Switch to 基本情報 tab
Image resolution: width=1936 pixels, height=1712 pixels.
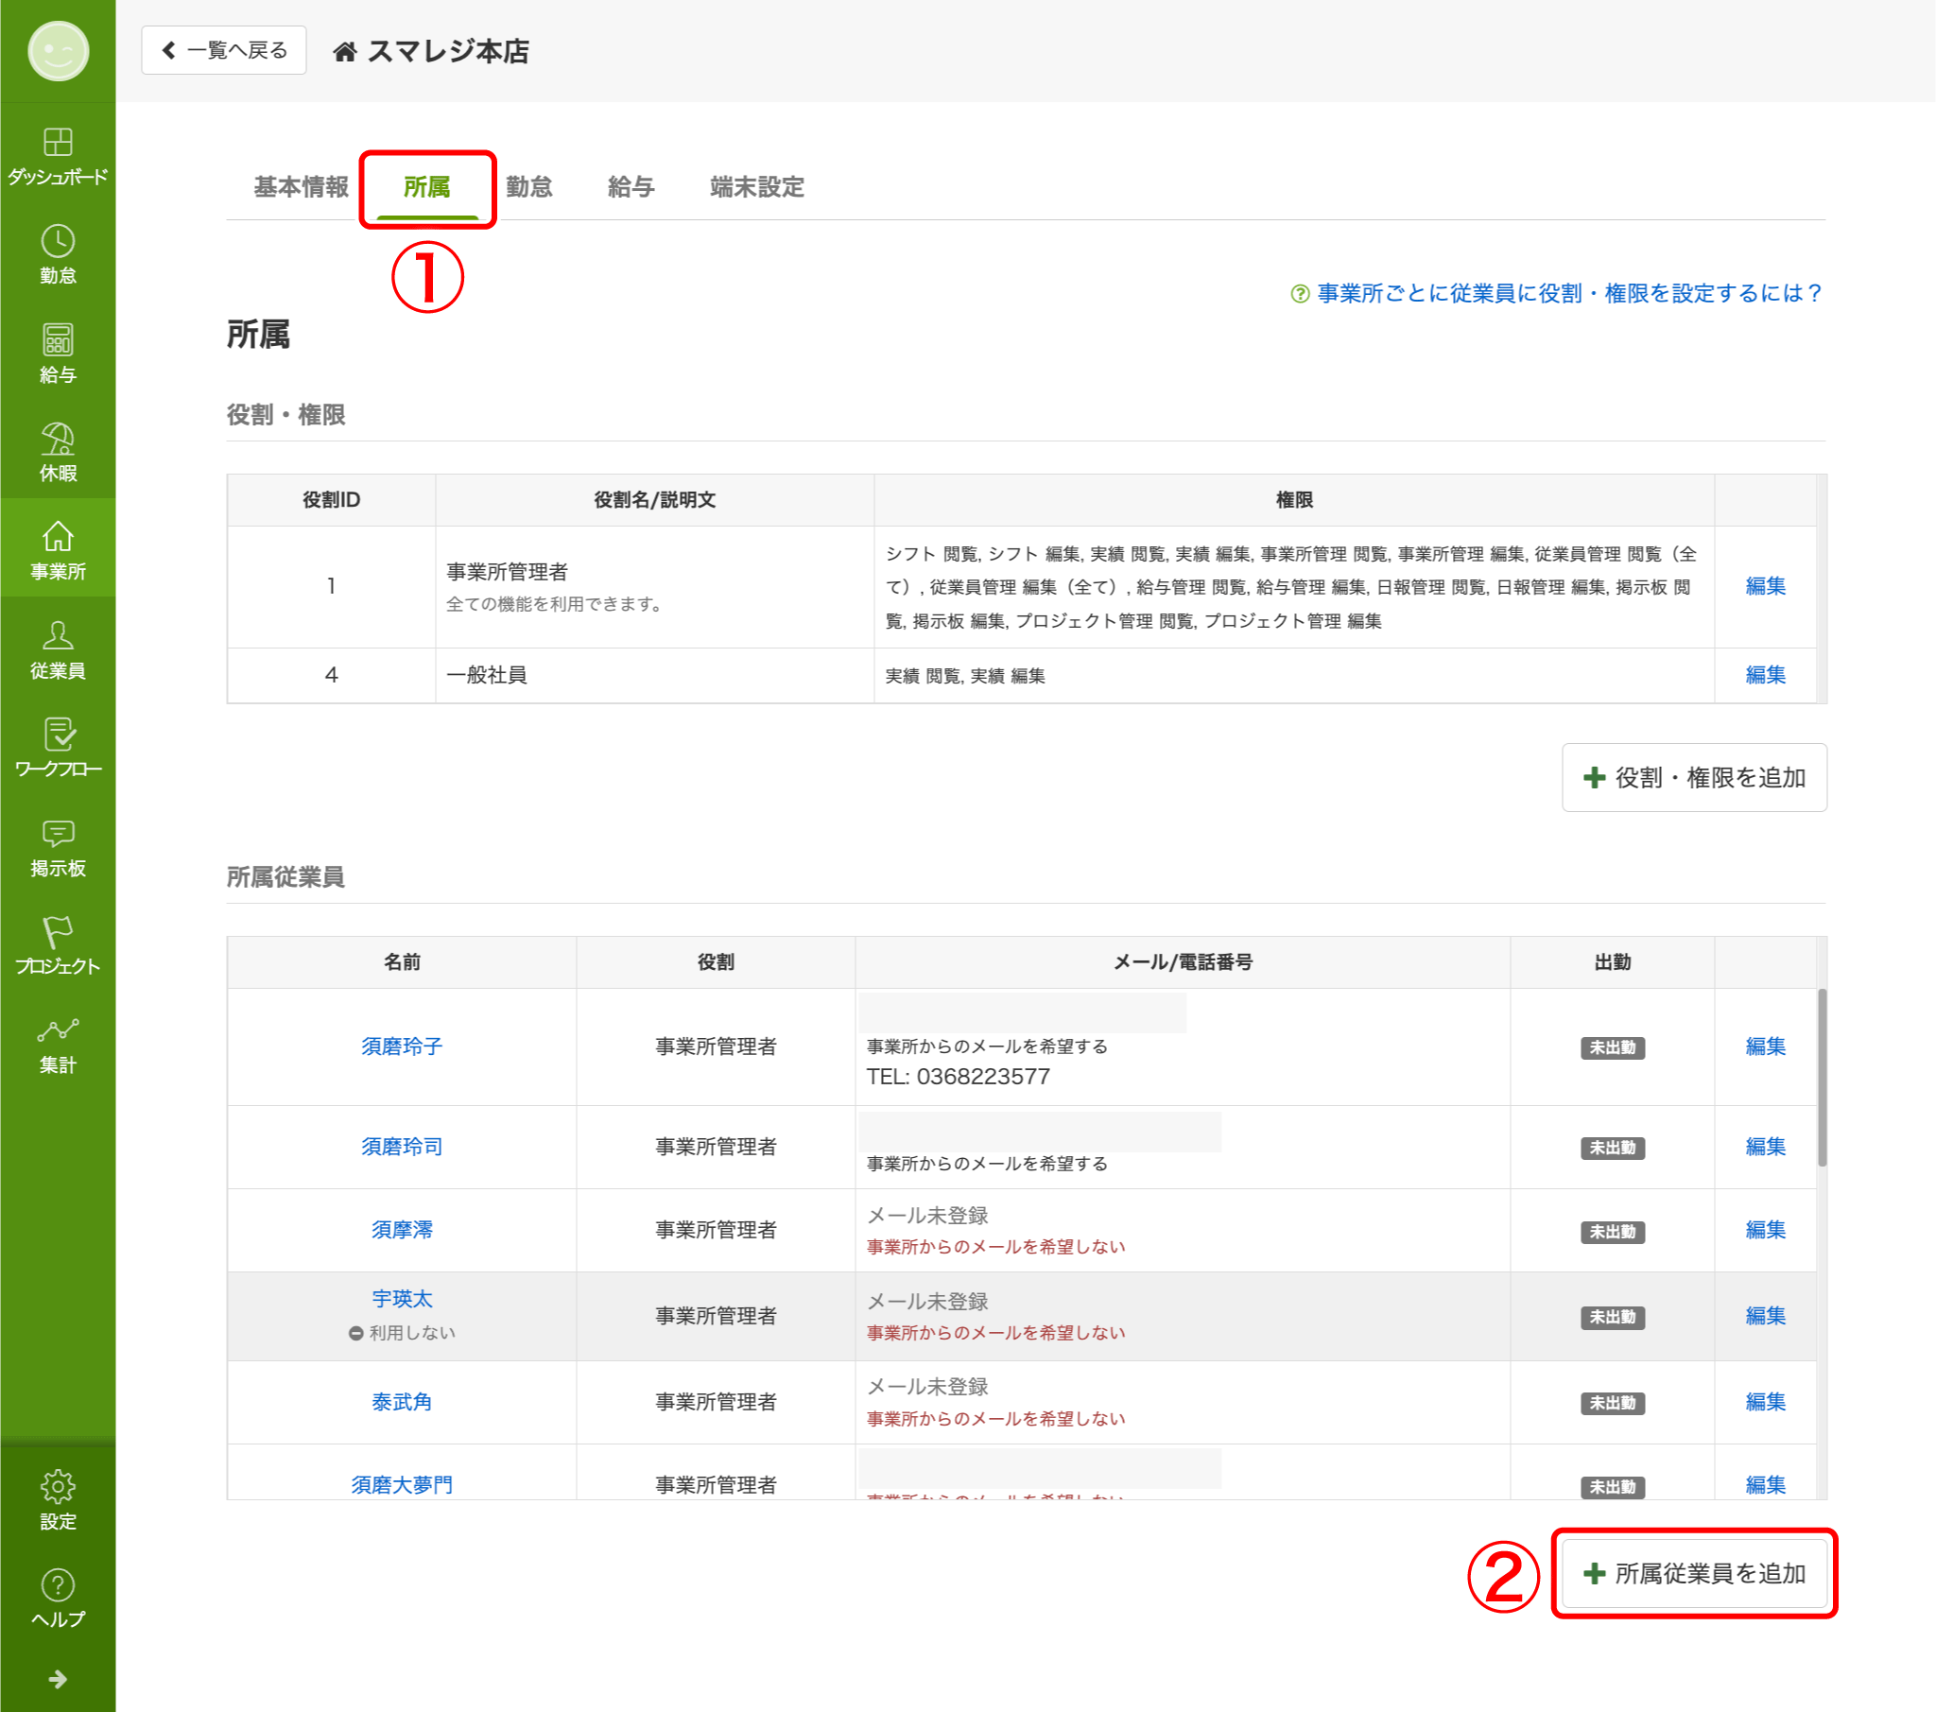coord(301,186)
